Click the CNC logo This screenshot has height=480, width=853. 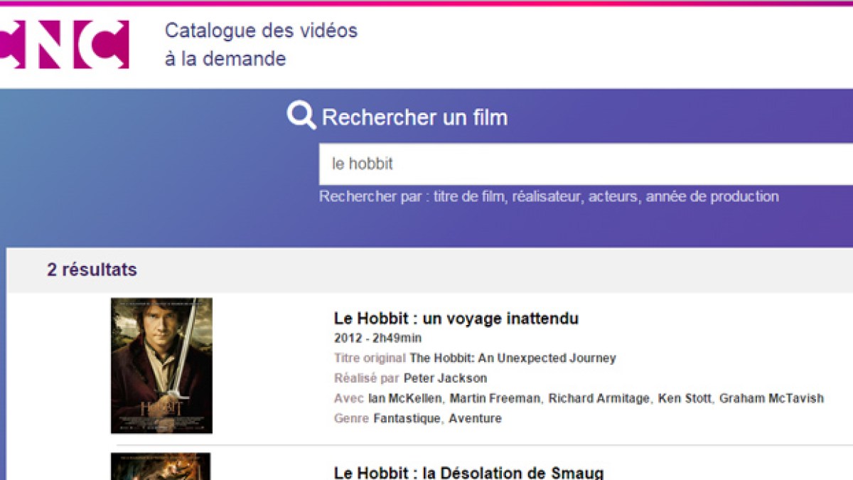64,44
